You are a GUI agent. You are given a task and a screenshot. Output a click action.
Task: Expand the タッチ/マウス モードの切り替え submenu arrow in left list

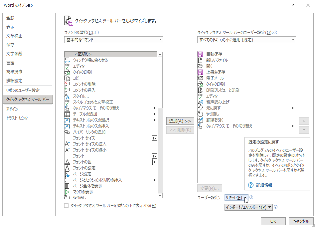[155, 108]
